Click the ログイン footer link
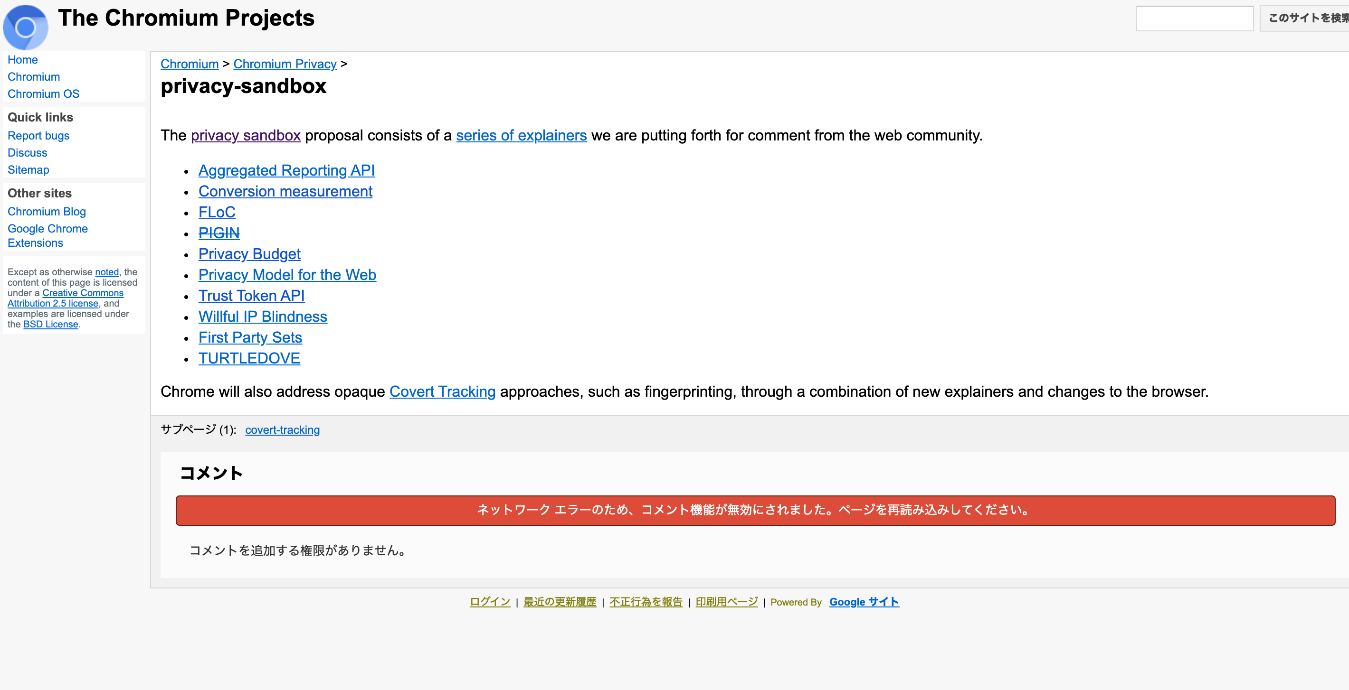The image size is (1349, 690). coord(490,602)
